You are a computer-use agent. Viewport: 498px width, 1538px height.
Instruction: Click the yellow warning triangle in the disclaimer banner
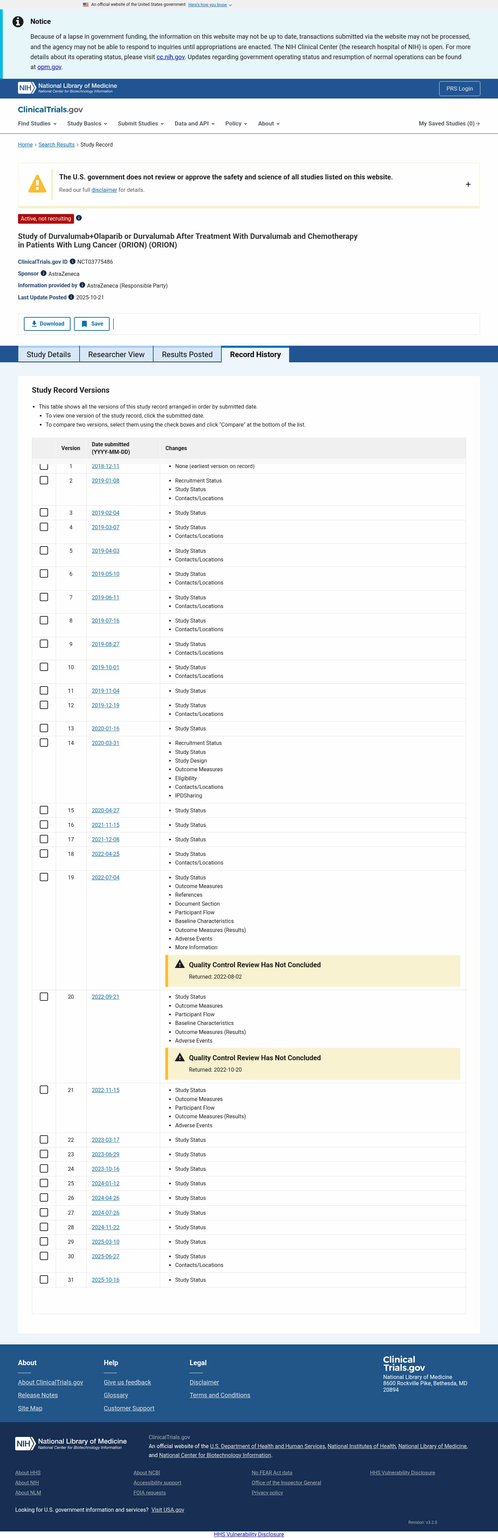(38, 183)
